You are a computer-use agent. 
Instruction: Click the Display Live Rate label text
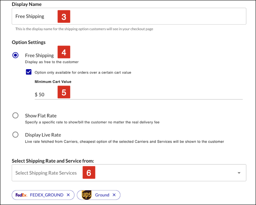click(x=43, y=135)
